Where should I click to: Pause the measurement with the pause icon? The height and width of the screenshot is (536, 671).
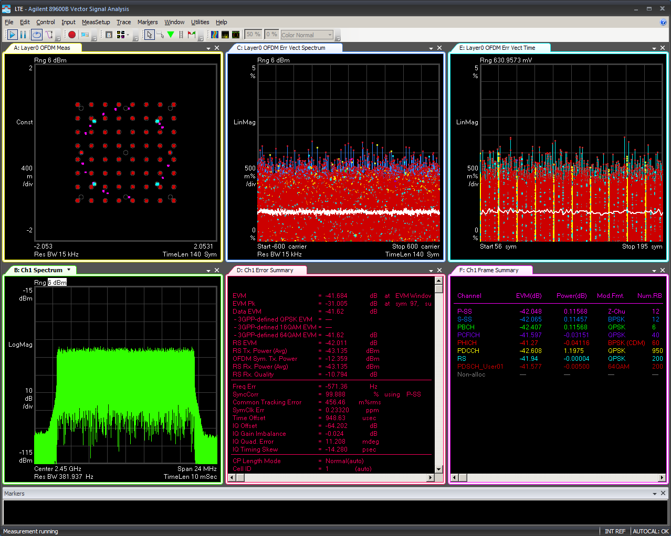tap(23, 35)
